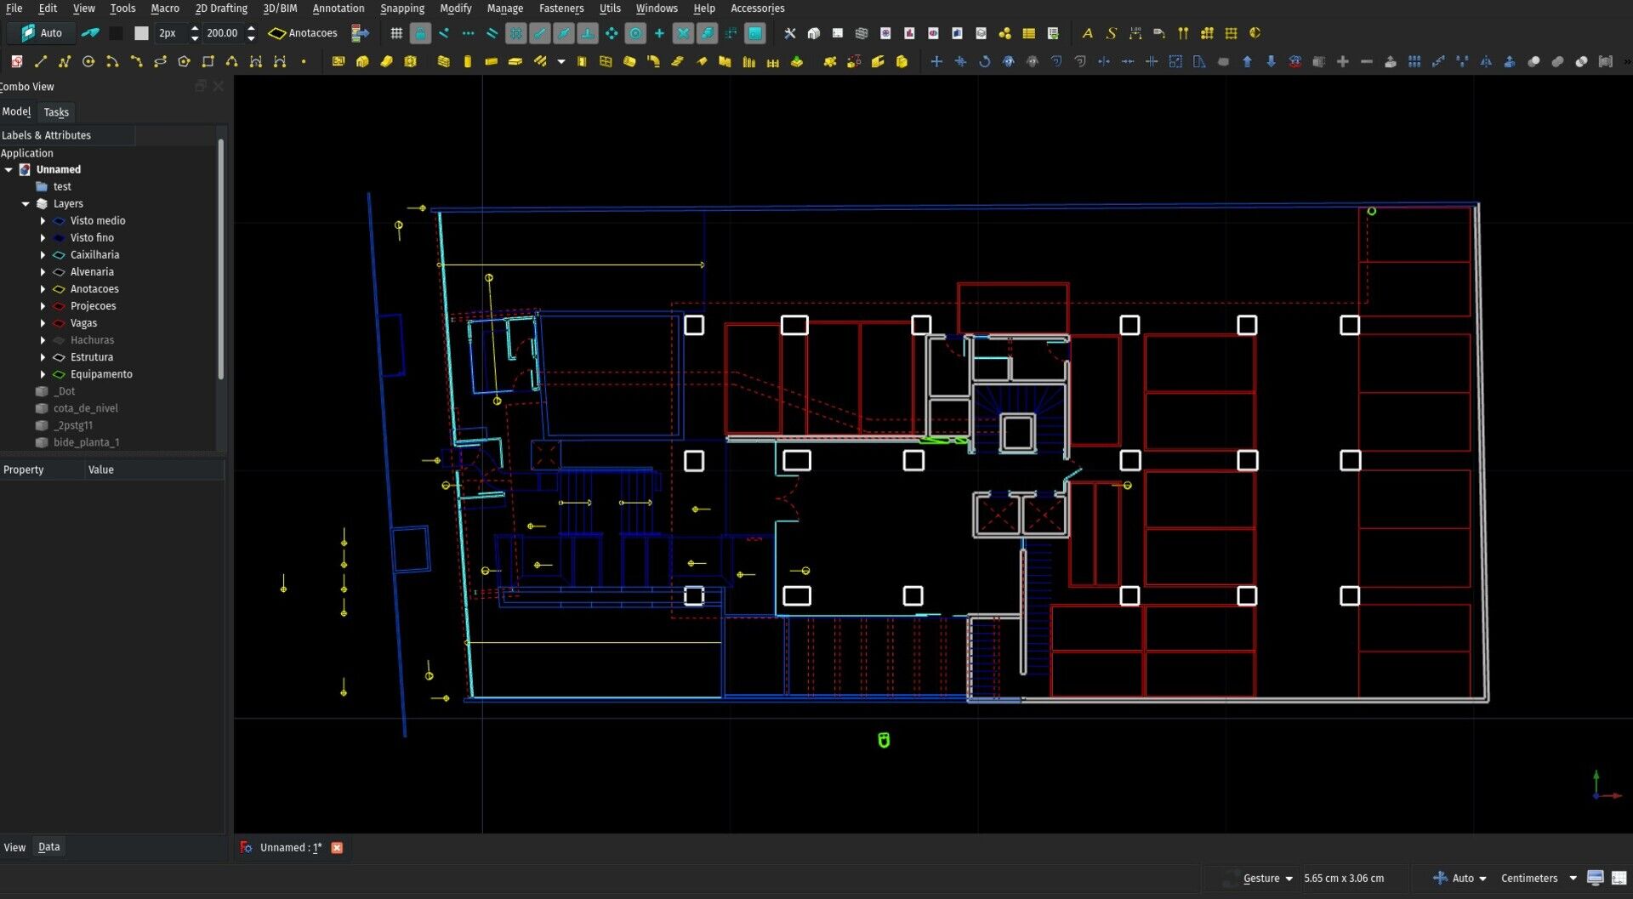Click the Property column header
The width and height of the screenshot is (1633, 899).
[x=43, y=469]
